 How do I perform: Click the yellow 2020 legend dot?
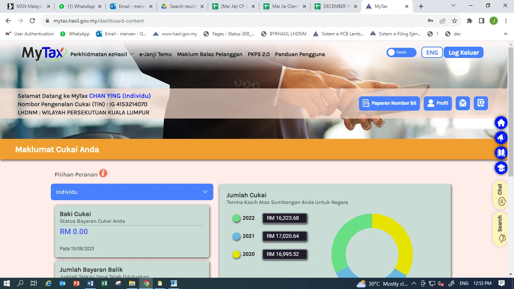(x=236, y=254)
